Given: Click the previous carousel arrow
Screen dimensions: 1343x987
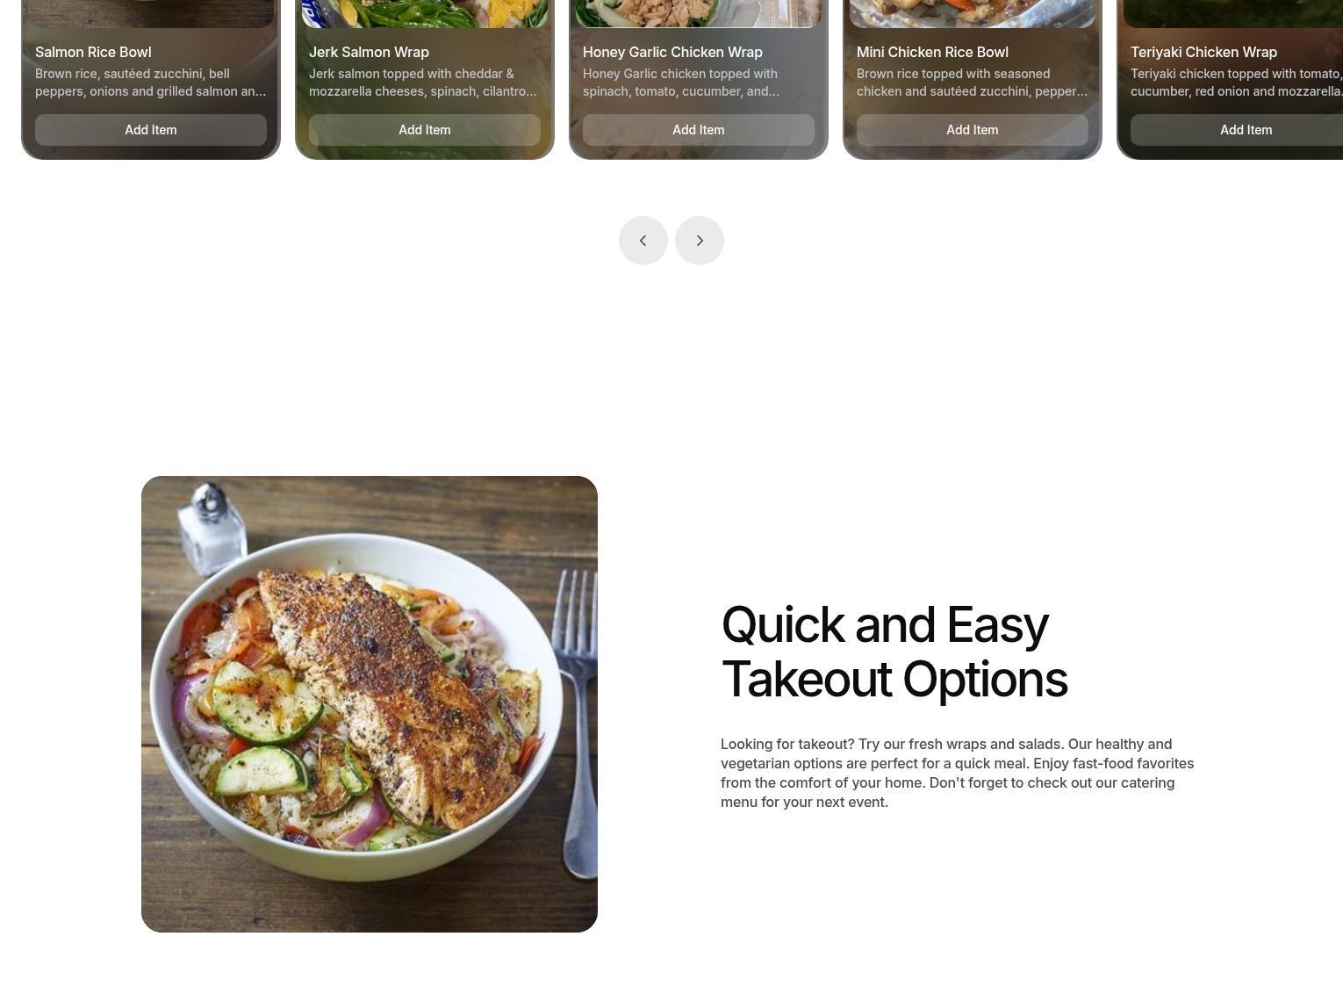Looking at the screenshot, I should point(643,241).
